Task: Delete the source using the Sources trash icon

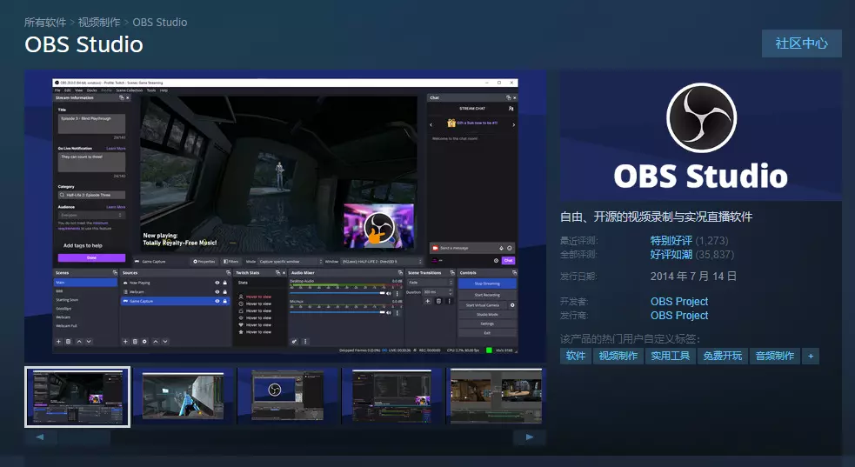Action: (x=135, y=342)
